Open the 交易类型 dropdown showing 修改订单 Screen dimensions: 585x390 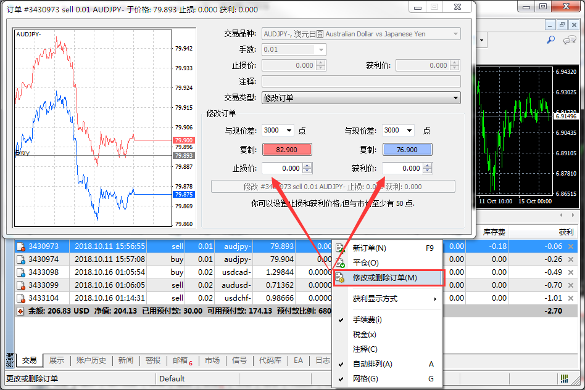click(361, 97)
